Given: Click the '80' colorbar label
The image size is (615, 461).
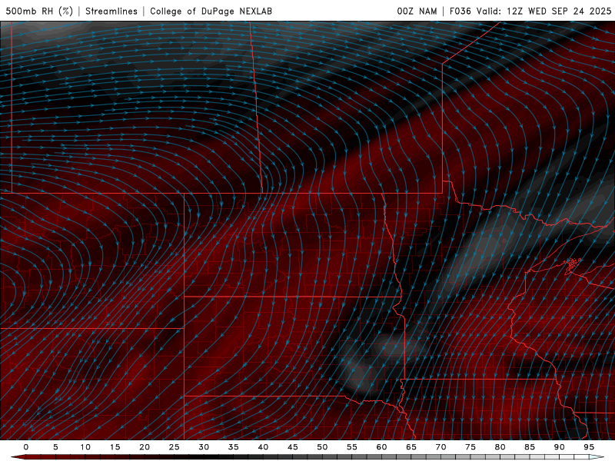Looking at the screenshot, I should (500, 447).
